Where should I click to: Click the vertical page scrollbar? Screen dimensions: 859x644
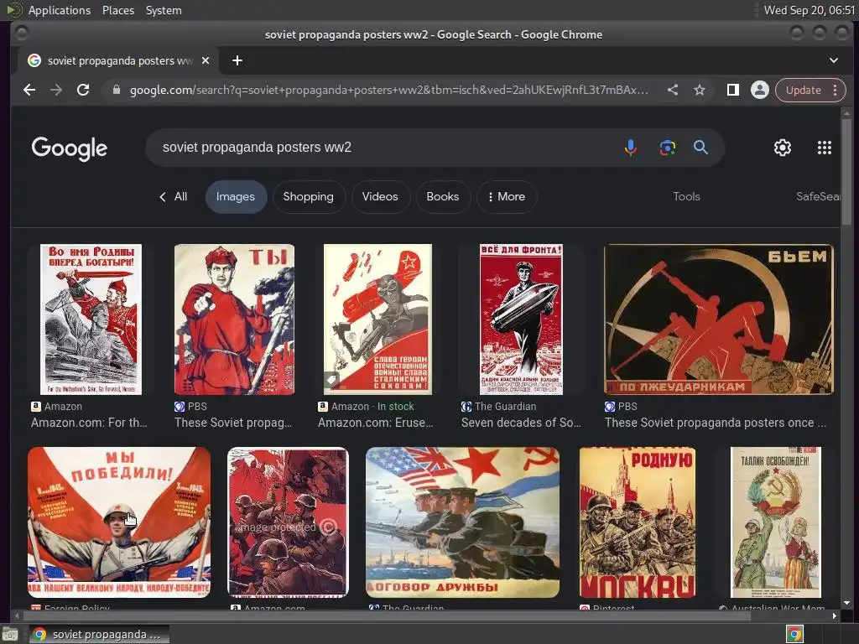coord(847,172)
